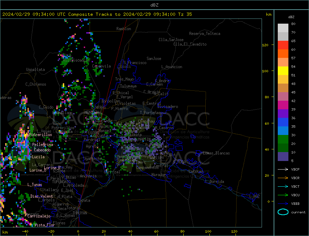Click the dBZ title at top
The image size is (309, 236).
(154, 5)
